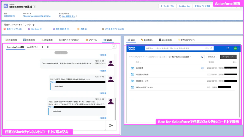Open the Box連携テスト owner link

pyautogui.click(x=68, y=16)
